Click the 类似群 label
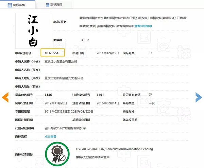 pos(58,40)
